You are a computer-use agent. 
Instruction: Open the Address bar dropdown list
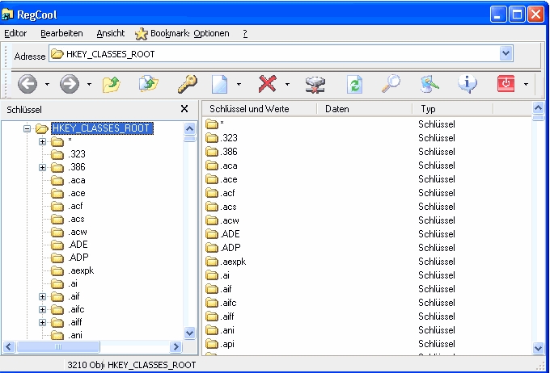coord(506,54)
